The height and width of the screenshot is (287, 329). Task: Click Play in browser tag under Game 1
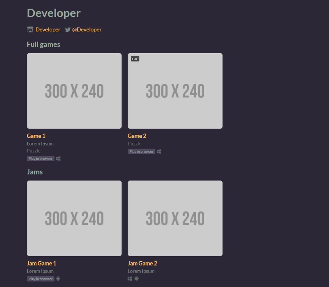(x=40, y=159)
